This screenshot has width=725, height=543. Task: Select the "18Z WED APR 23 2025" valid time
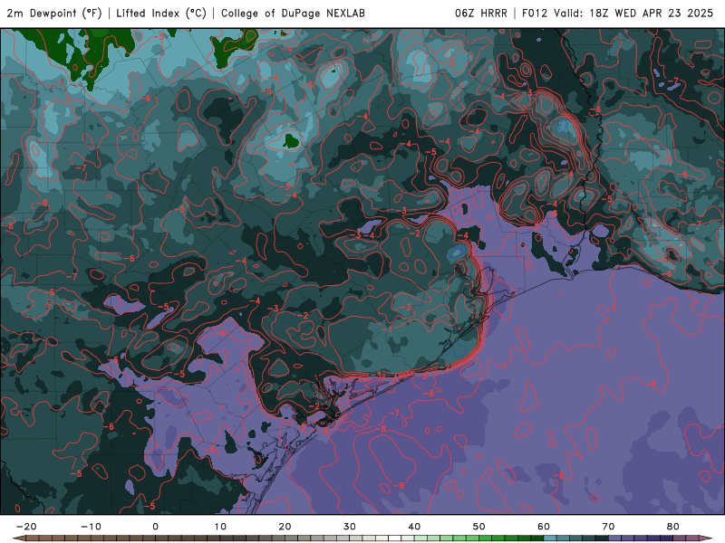click(x=652, y=14)
